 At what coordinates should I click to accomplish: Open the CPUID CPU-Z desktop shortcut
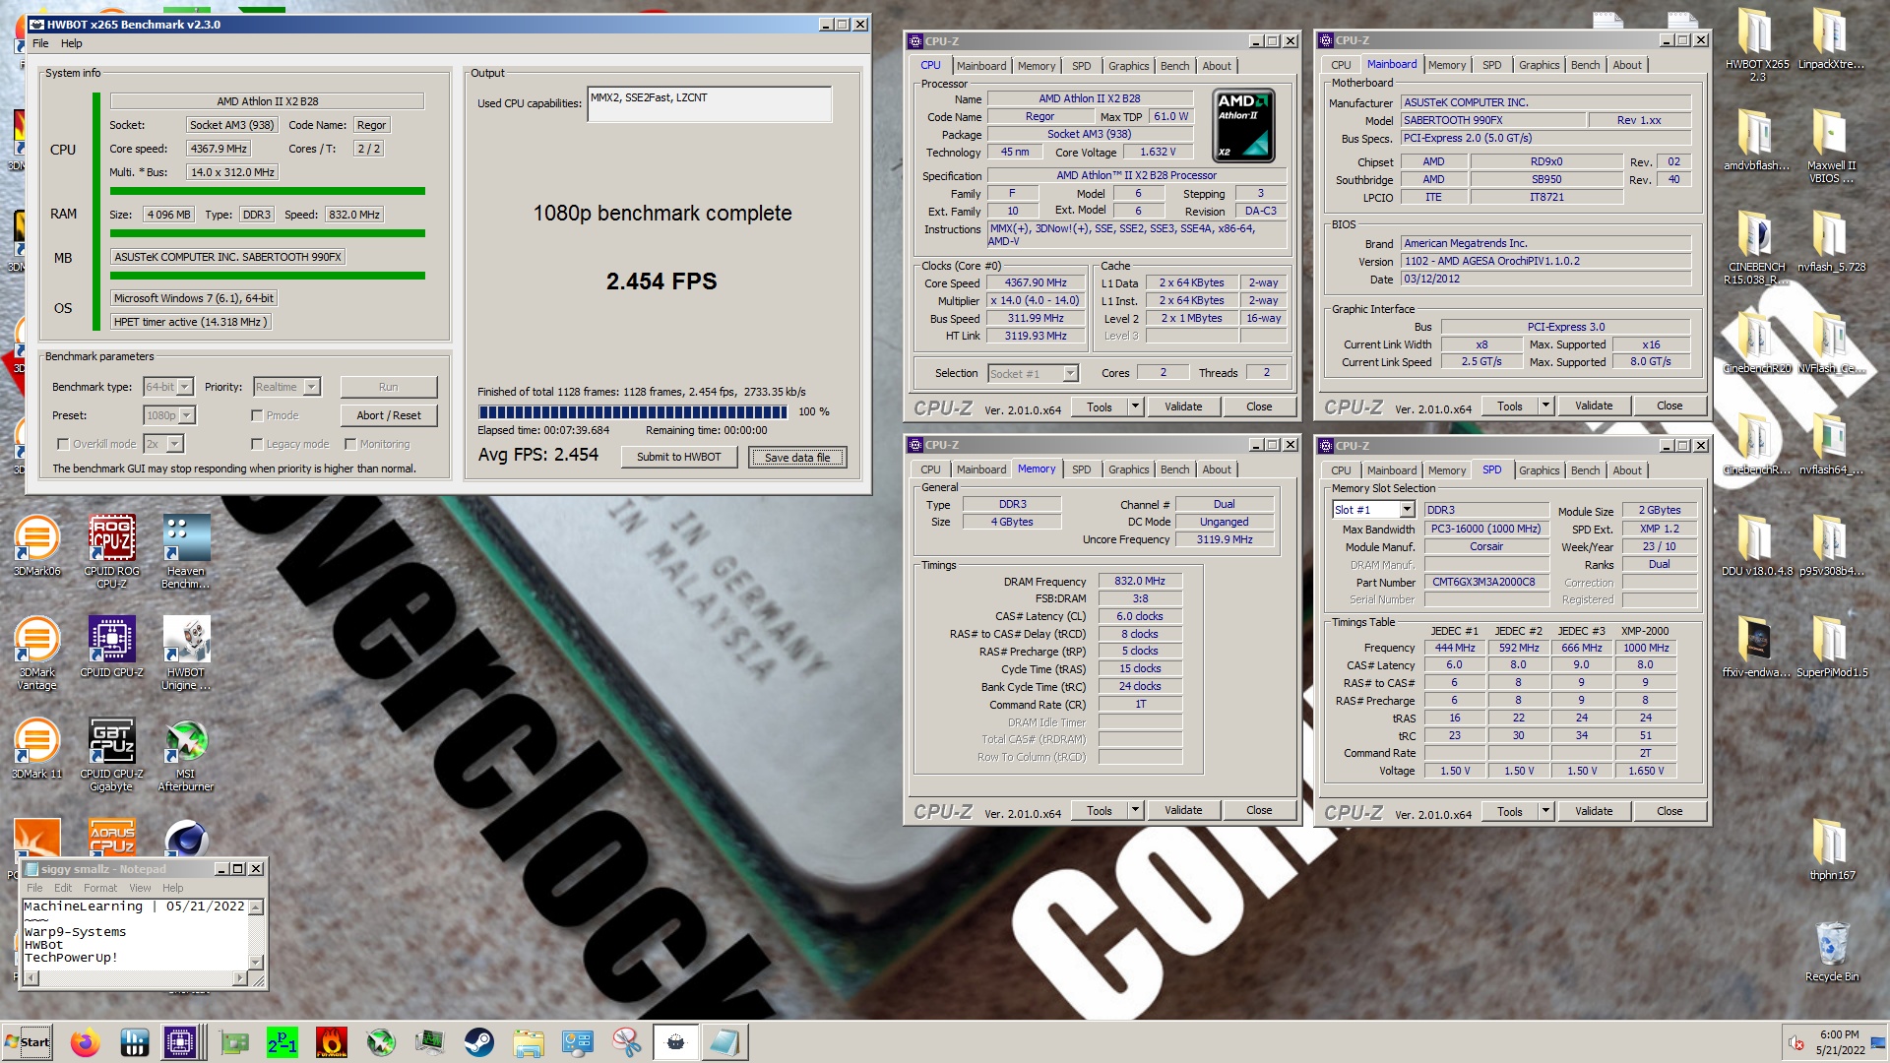pyautogui.click(x=111, y=646)
